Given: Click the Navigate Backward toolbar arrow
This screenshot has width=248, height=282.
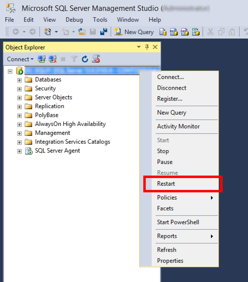Looking at the screenshot, I should click(16, 32).
